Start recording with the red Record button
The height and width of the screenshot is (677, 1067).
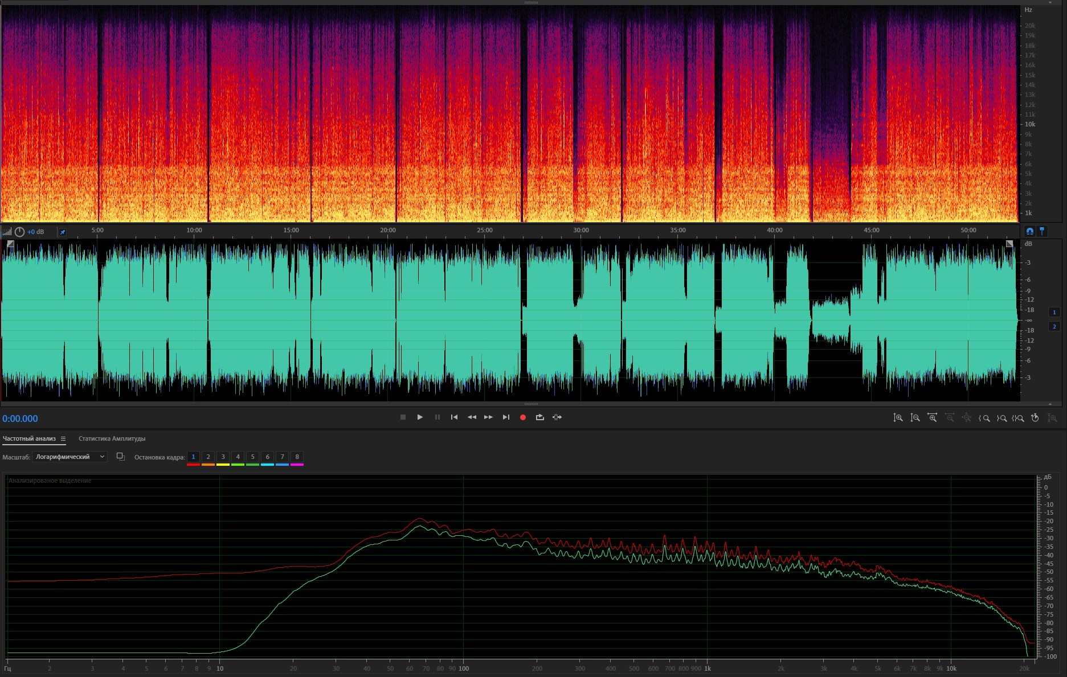pyautogui.click(x=522, y=417)
